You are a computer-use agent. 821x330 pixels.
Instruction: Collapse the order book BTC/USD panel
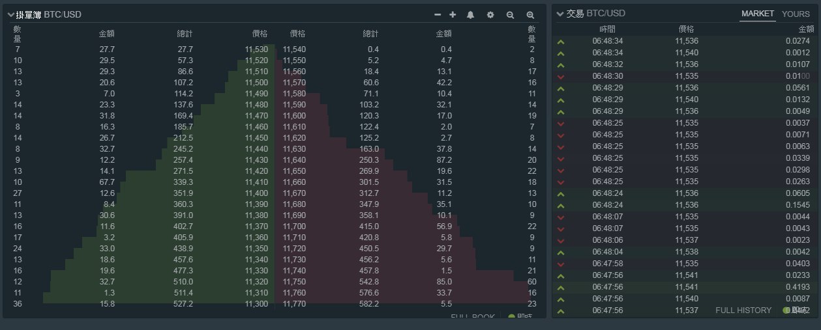[11, 14]
